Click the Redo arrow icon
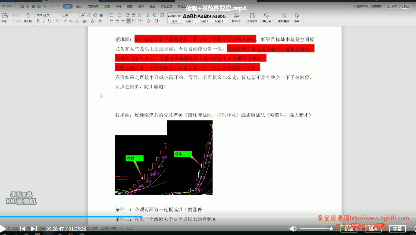Viewport: 416px width, 235px height. tap(53, 6)
